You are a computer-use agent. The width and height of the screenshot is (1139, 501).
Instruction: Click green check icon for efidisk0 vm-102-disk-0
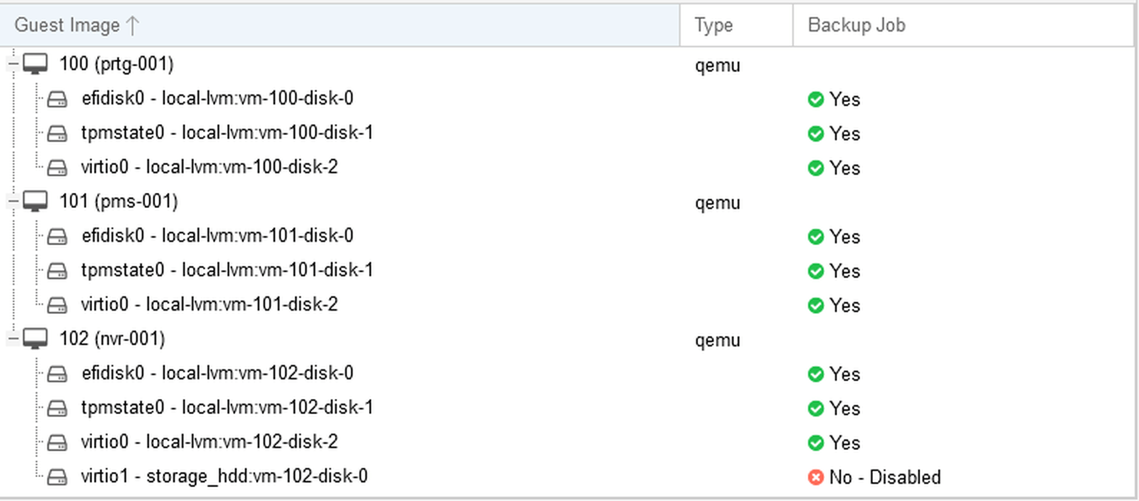[x=815, y=374]
